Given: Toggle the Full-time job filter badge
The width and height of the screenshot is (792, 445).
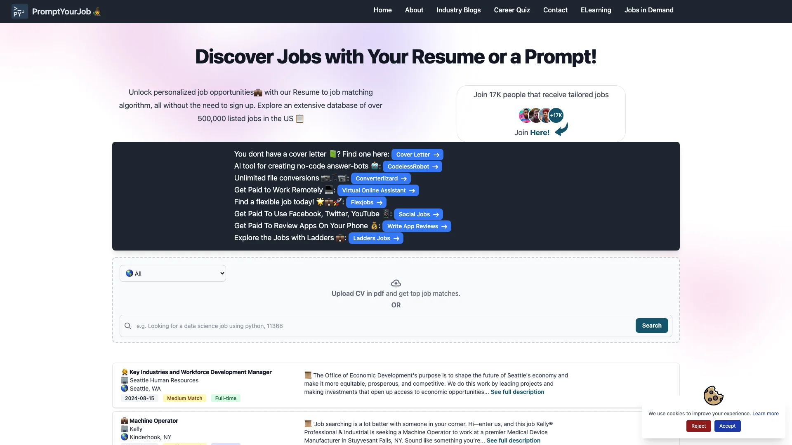Looking at the screenshot, I should [225, 398].
